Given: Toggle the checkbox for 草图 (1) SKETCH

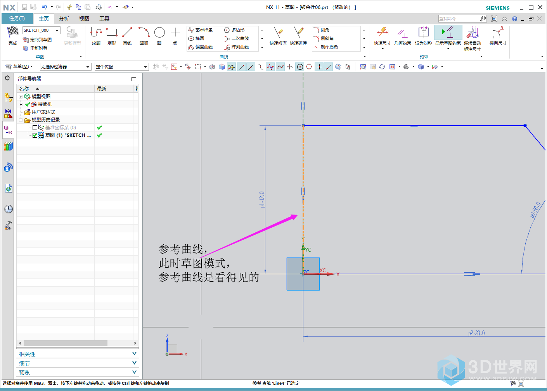Looking at the screenshot, I should point(35,135).
